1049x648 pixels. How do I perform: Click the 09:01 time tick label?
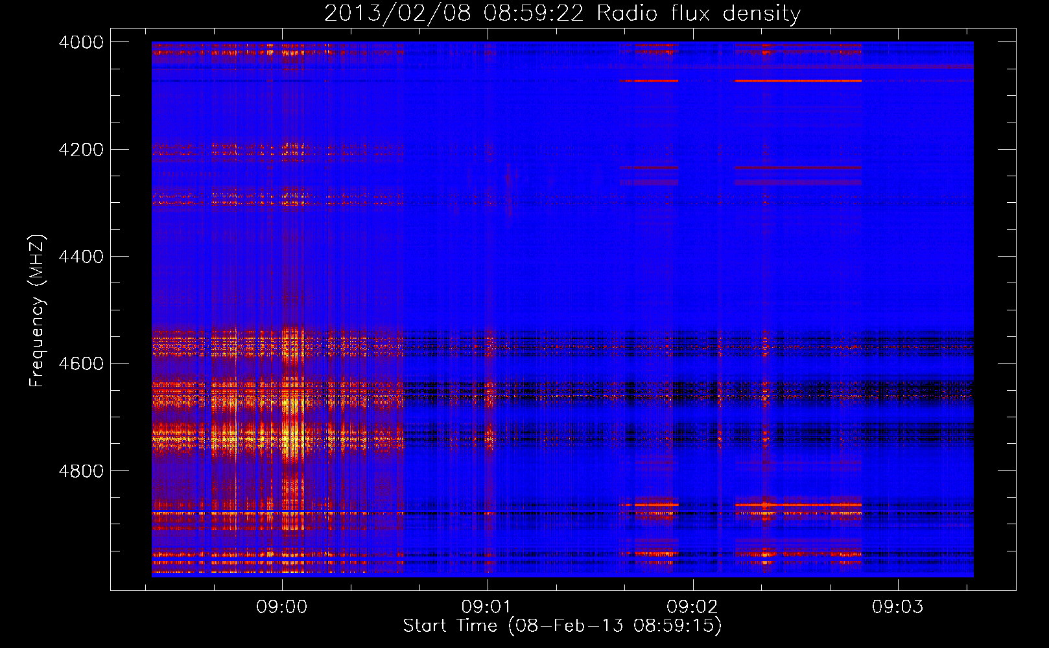point(487,607)
